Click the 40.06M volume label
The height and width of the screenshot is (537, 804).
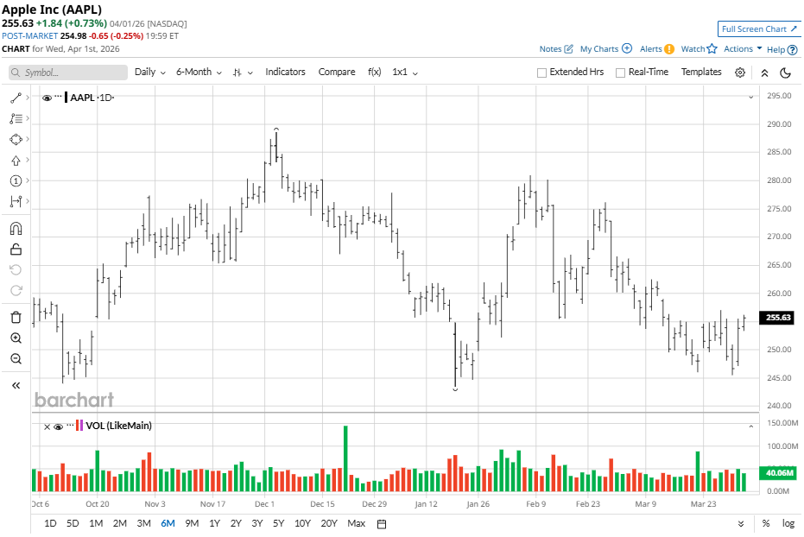point(778,473)
